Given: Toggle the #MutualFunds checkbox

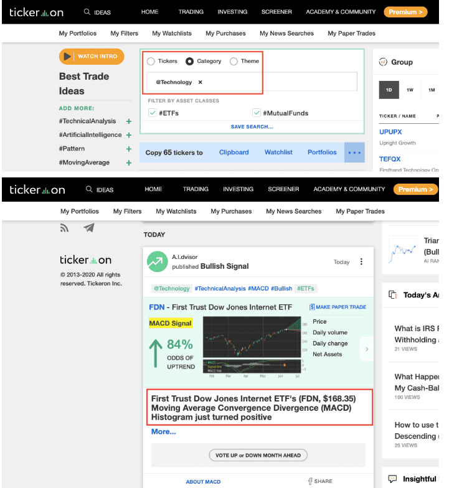Looking at the screenshot, I should point(257,113).
